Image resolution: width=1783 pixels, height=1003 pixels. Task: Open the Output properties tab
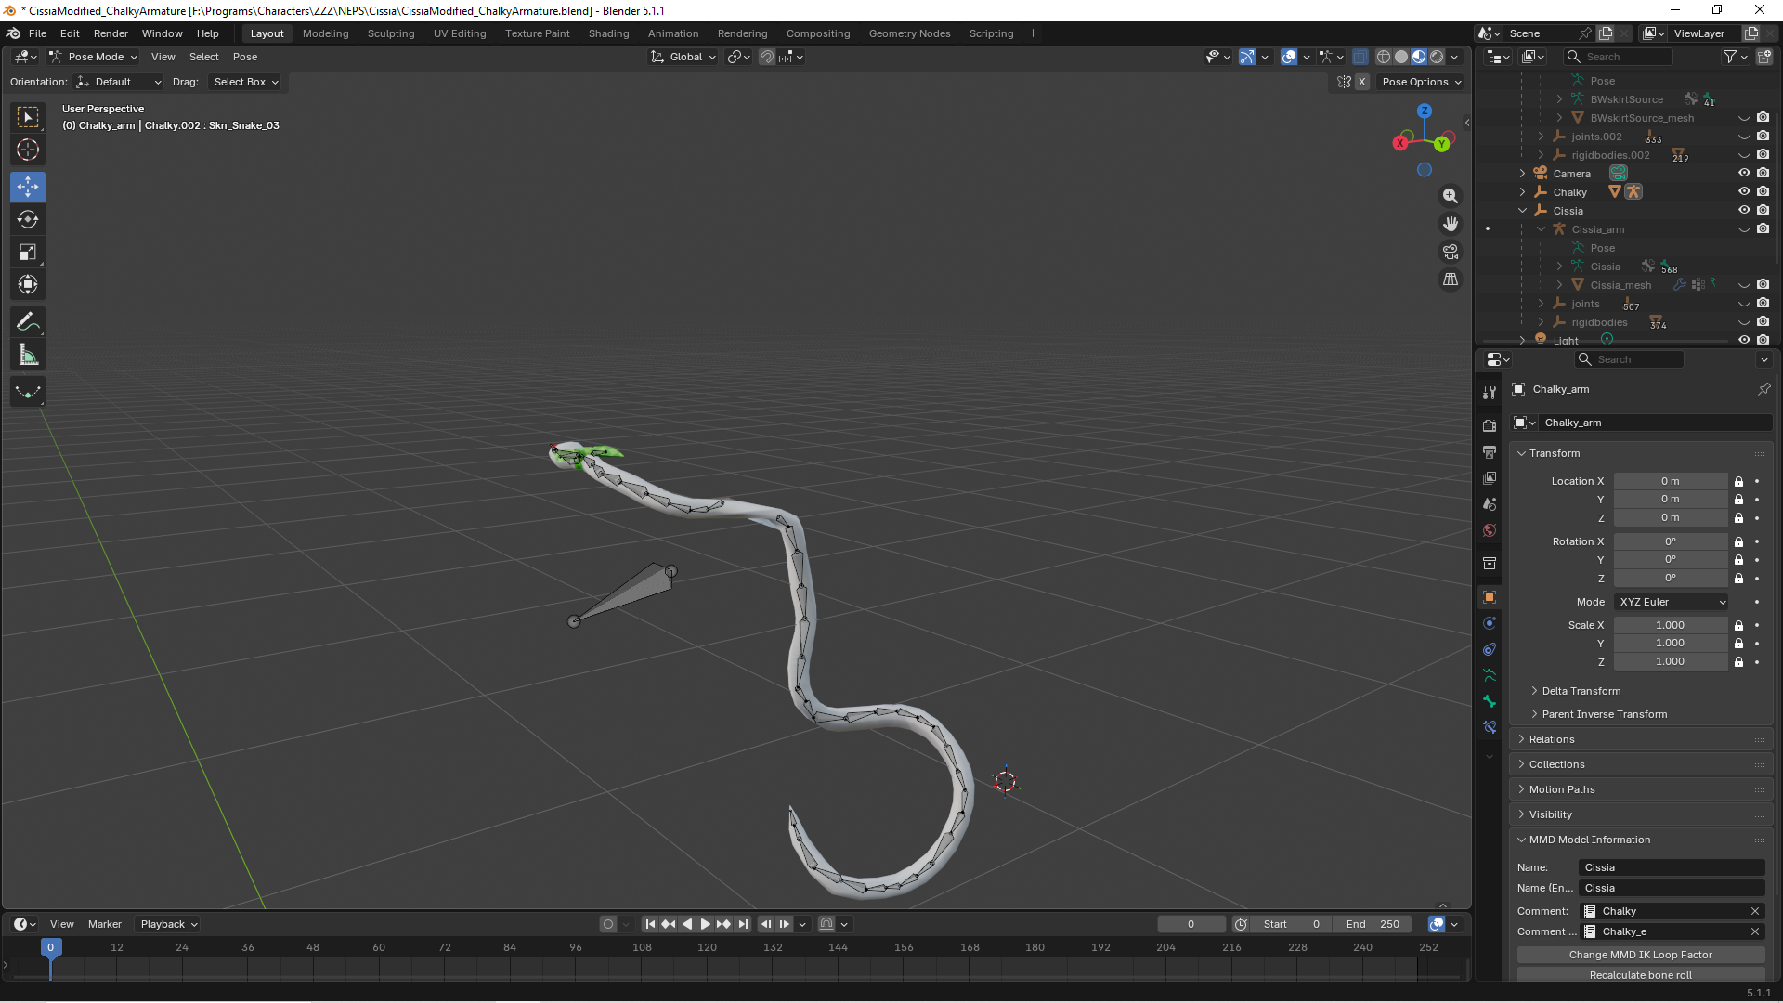pyautogui.click(x=1490, y=451)
